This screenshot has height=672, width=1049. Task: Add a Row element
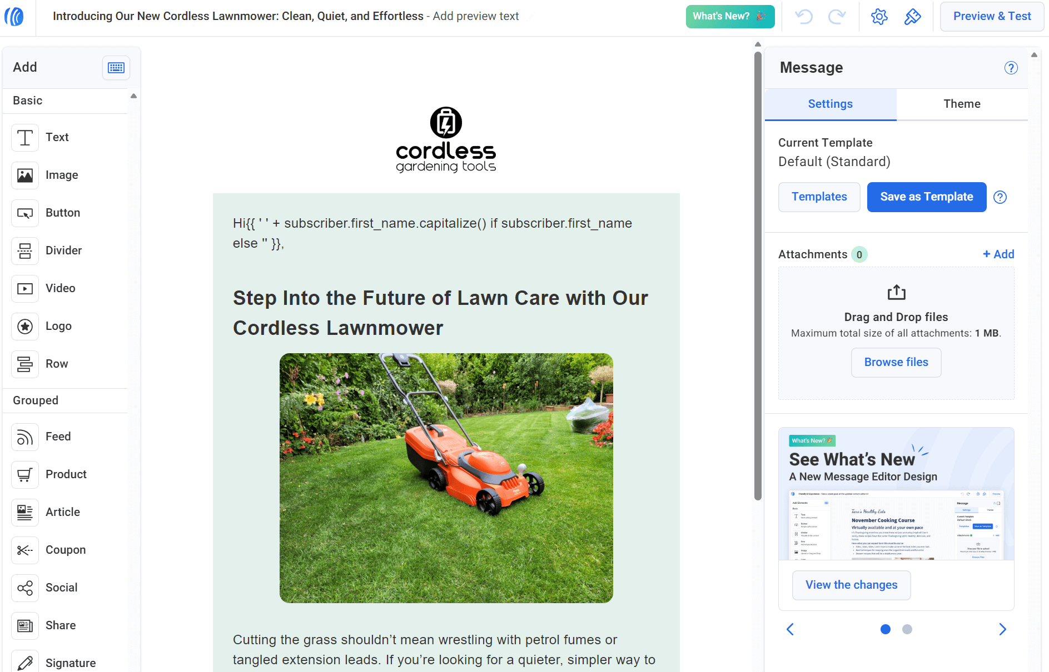tap(24, 364)
